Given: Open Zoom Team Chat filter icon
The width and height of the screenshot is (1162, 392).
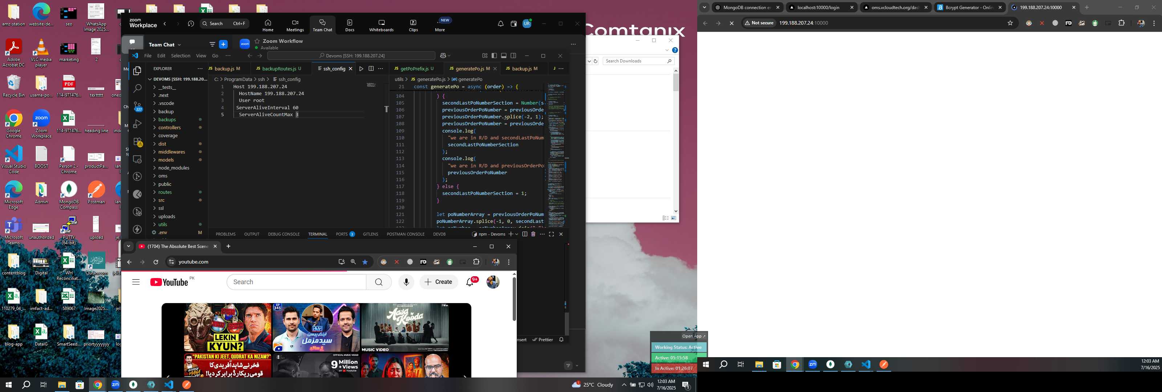Looking at the screenshot, I should tap(212, 44).
